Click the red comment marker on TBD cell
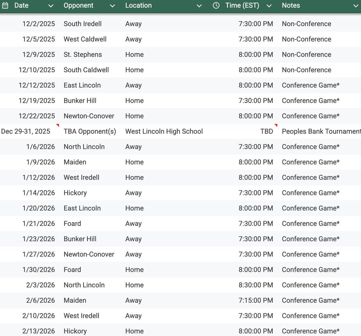This screenshot has width=361, height=336. click(276, 125)
